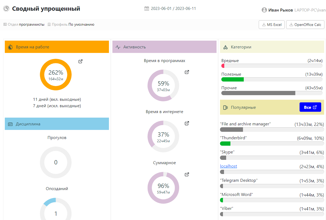Image resolution: width=326 pixels, height=220 pixels.
Task: Click the stopwatch icon in Время на работе header
Action: pyautogui.click(x=10, y=47)
